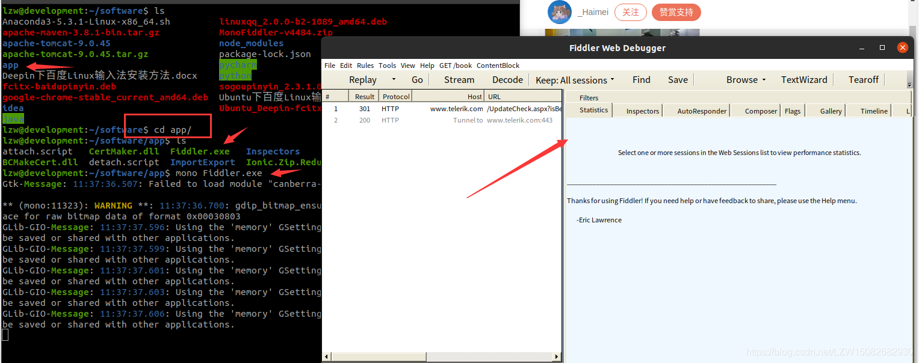Click fcitx-baidupinyin.deb in the terminal
Screen dimensions: 919x363
59,87
